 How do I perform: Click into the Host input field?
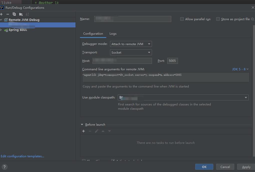(122, 61)
